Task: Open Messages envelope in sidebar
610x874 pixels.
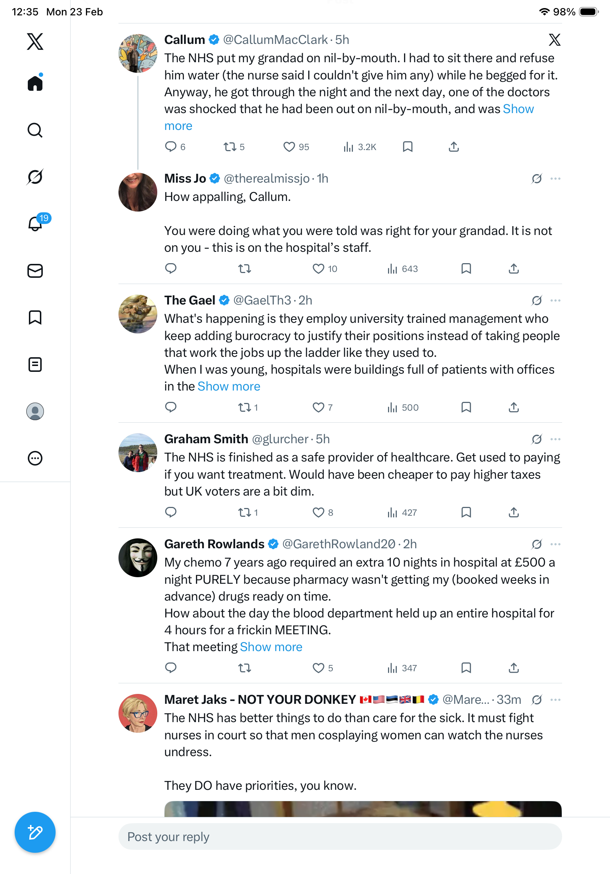Action: 35,270
